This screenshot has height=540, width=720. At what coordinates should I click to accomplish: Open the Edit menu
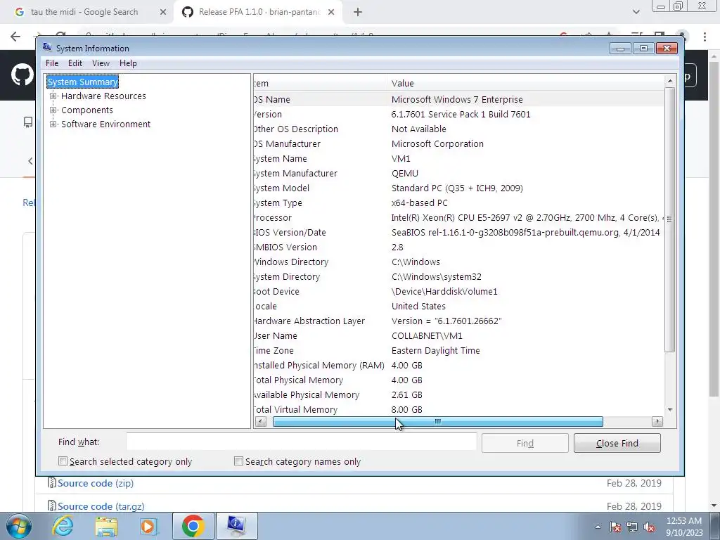coord(75,63)
